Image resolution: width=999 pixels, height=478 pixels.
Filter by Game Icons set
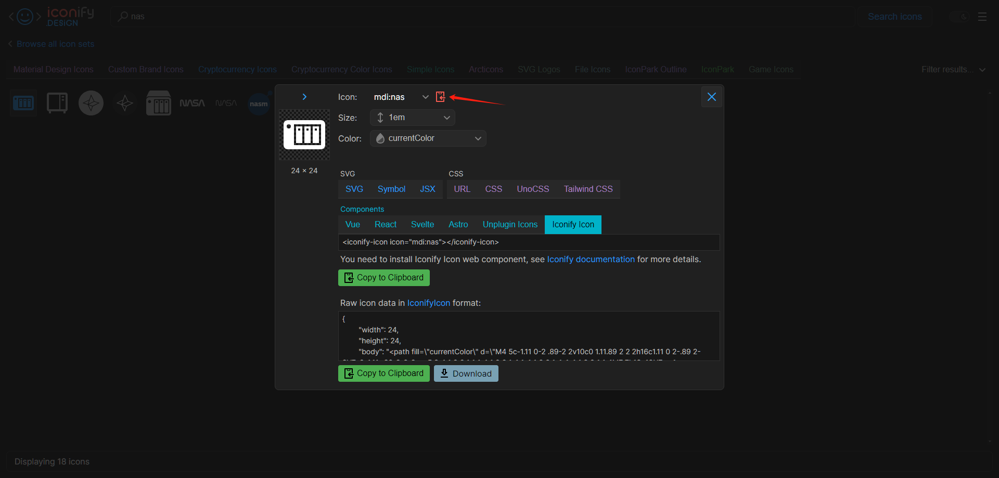(x=771, y=70)
